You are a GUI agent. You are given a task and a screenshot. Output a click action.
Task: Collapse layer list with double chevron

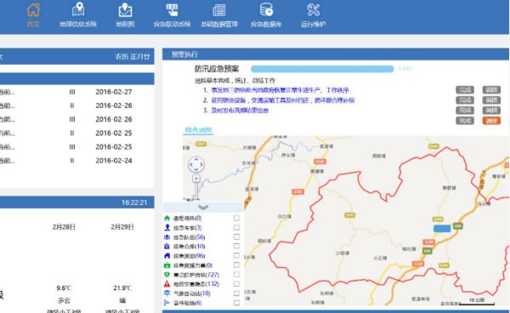203,208
